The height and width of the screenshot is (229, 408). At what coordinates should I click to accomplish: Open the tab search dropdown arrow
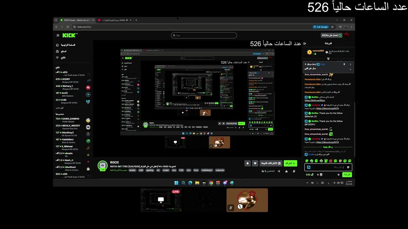click(x=56, y=20)
